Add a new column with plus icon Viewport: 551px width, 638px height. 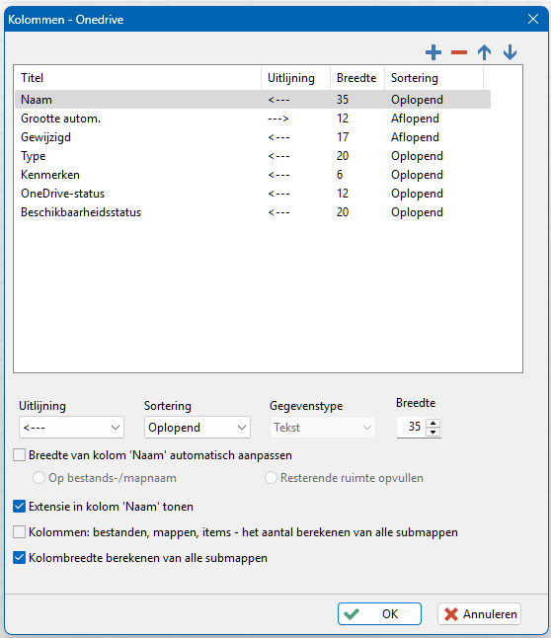click(433, 52)
